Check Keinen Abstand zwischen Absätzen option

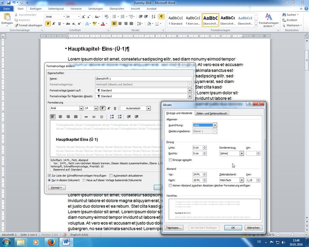tap(171, 185)
